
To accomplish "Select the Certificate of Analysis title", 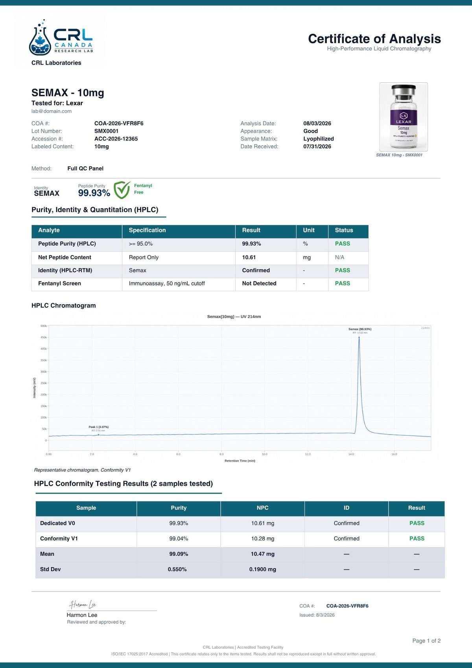I will point(374,39).
